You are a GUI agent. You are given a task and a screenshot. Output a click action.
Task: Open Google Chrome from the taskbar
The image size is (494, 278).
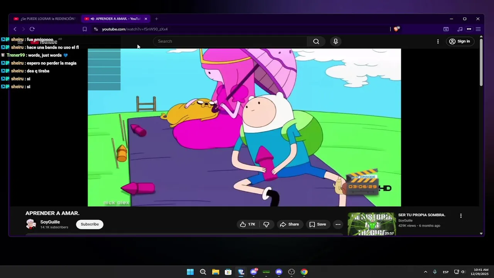click(x=304, y=272)
